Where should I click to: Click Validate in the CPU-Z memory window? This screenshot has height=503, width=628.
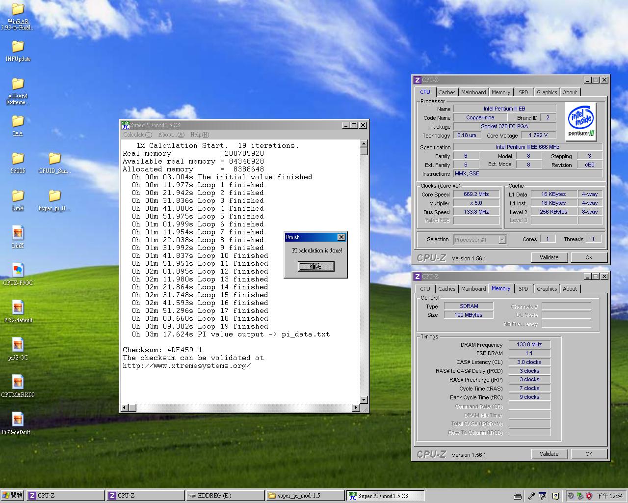(x=549, y=454)
